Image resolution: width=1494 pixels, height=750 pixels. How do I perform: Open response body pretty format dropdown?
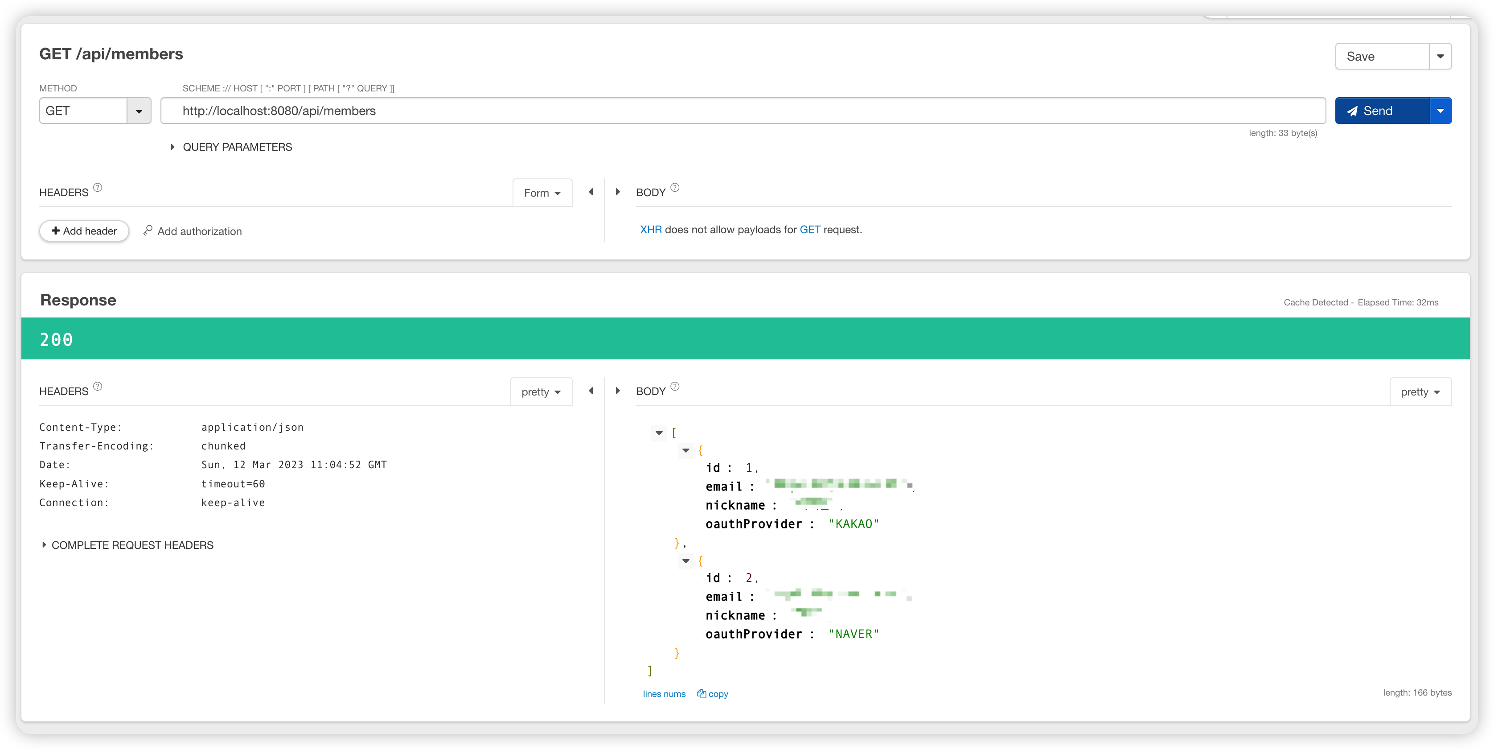[x=1420, y=392]
